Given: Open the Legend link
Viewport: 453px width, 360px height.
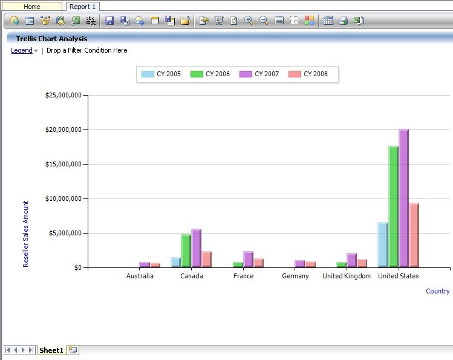Looking at the screenshot, I should coord(22,50).
